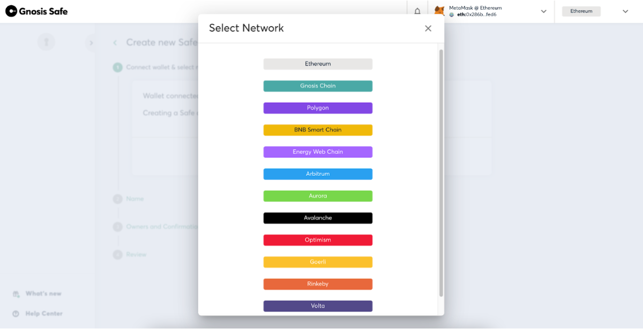Select the Optimism network
Viewport: 643px width, 329px height.
pyautogui.click(x=318, y=240)
